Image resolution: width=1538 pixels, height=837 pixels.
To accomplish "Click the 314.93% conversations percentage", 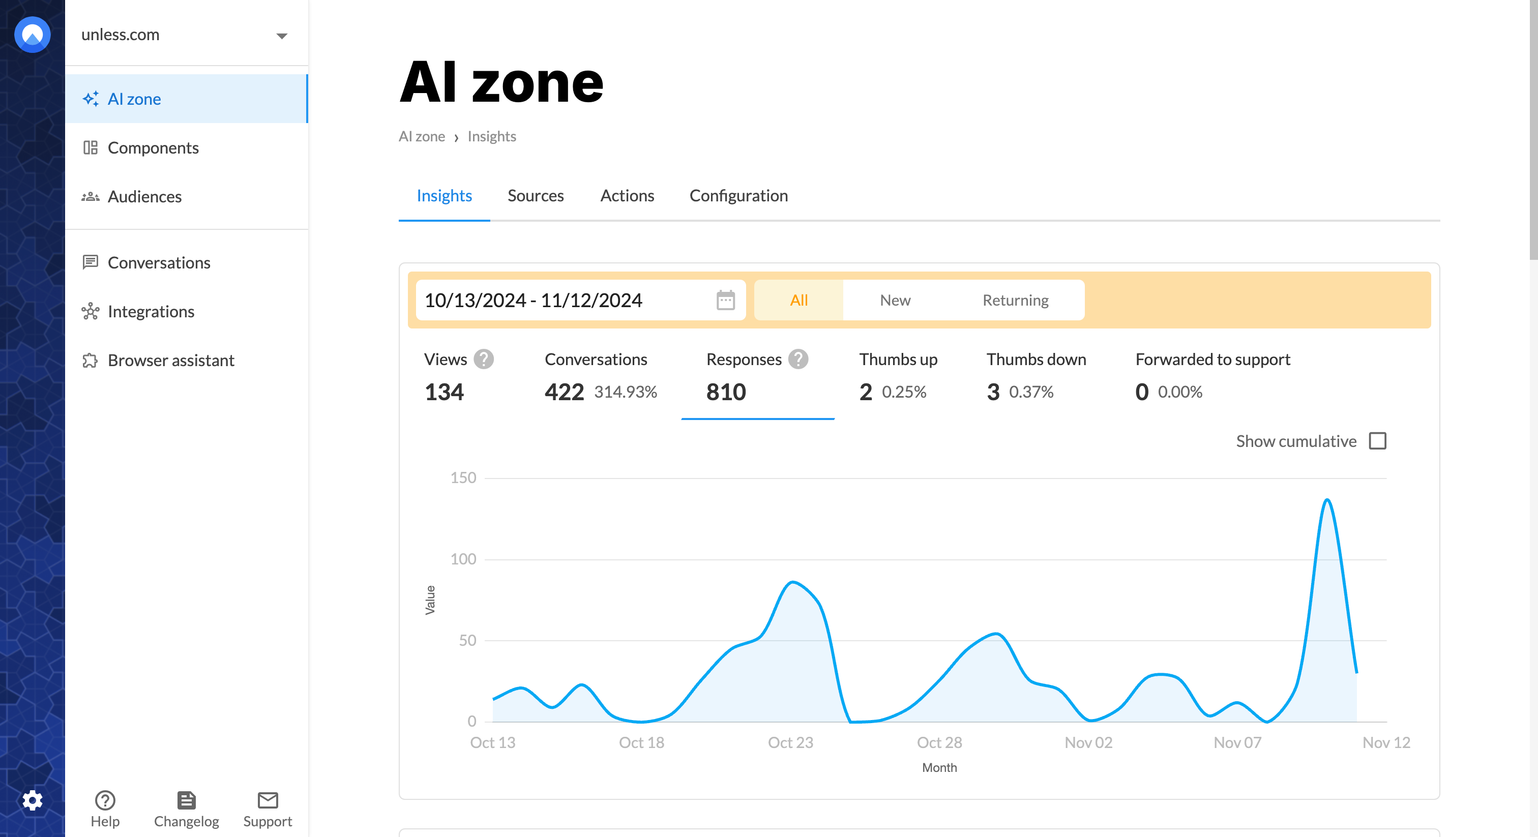I will 625,392.
